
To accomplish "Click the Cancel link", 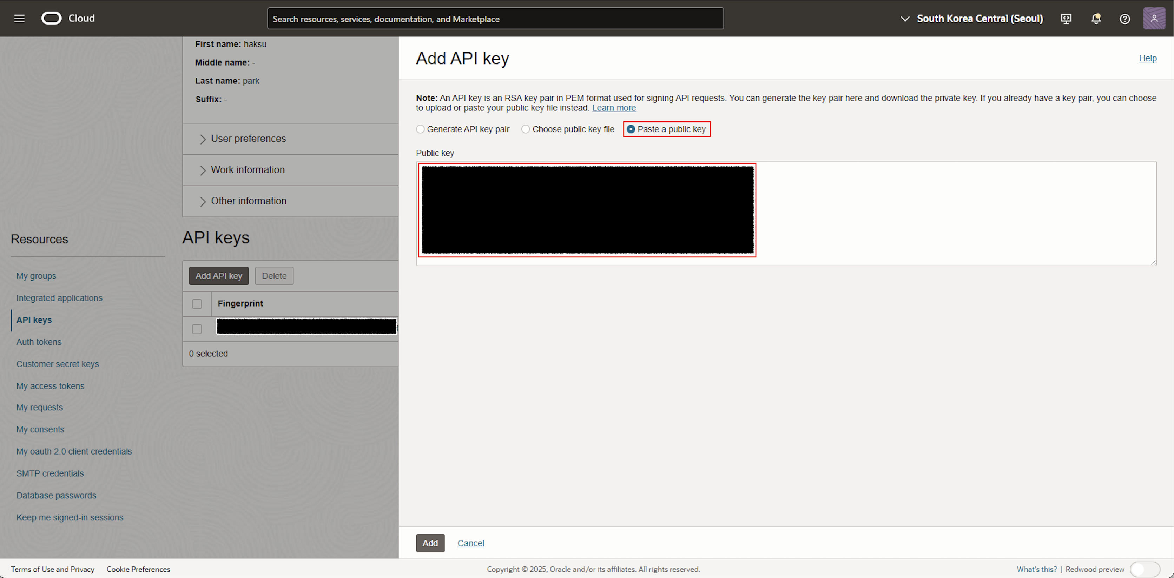I will pyautogui.click(x=470, y=543).
